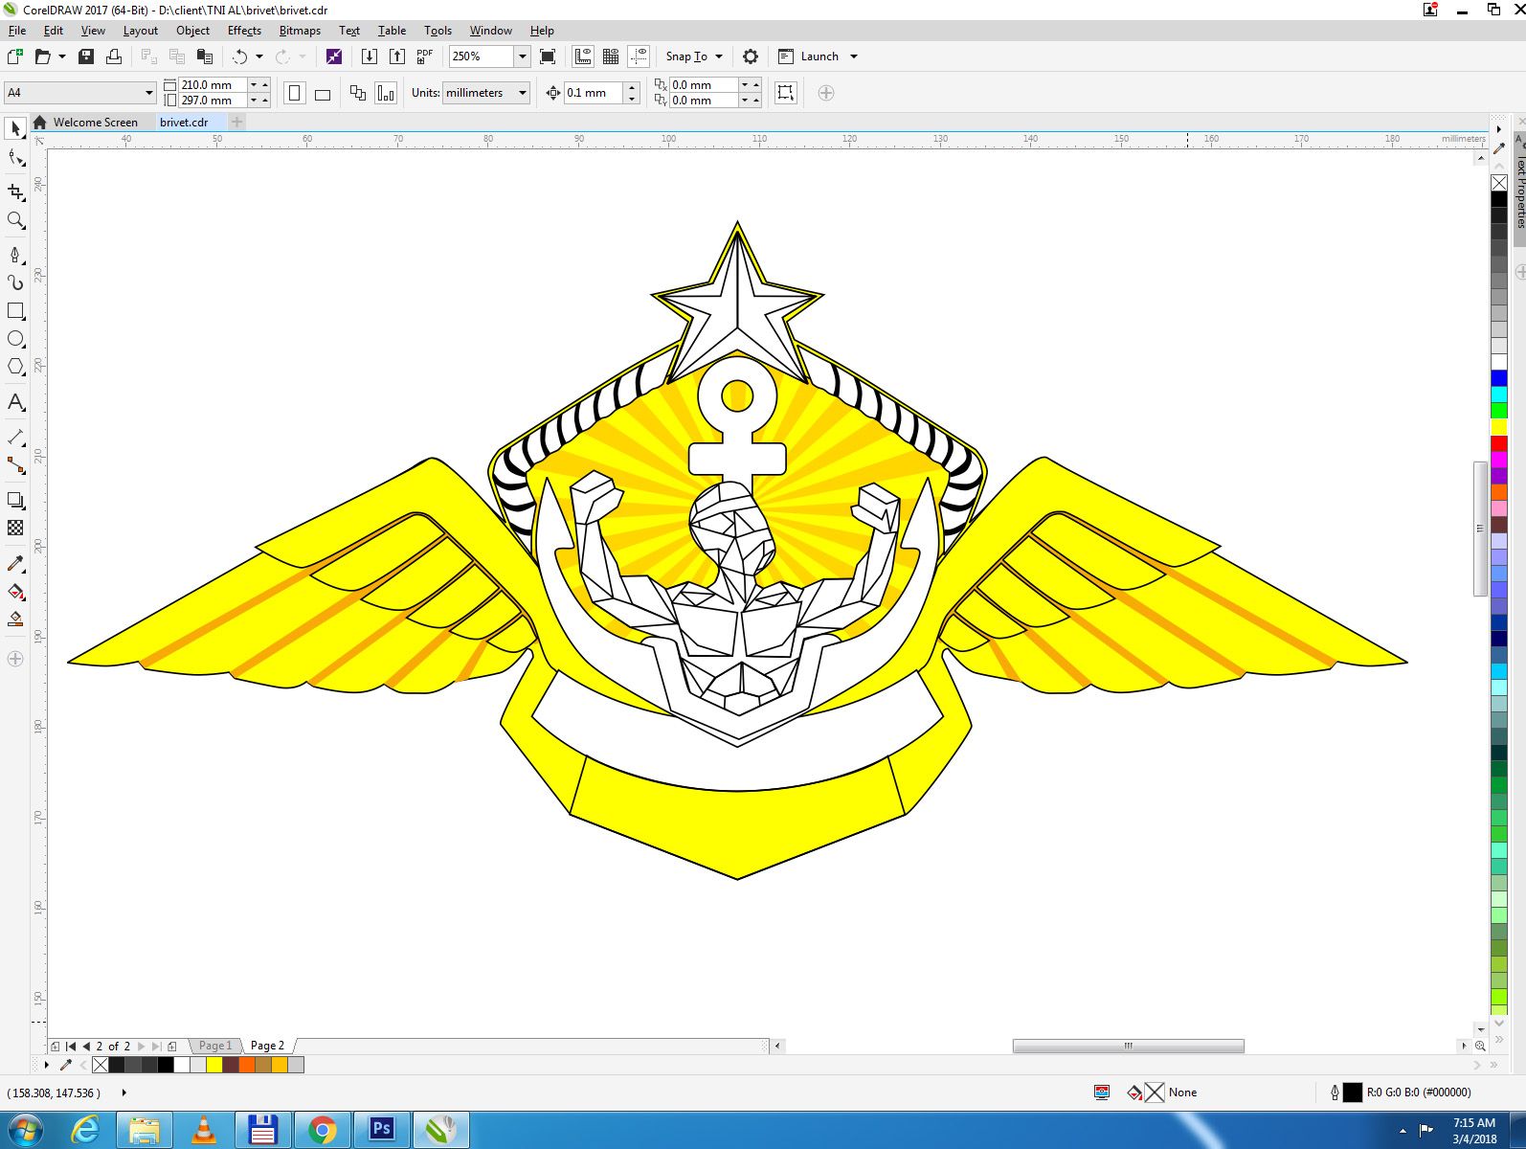The height and width of the screenshot is (1149, 1526).
Task: Open the File menu
Action: coord(17,31)
